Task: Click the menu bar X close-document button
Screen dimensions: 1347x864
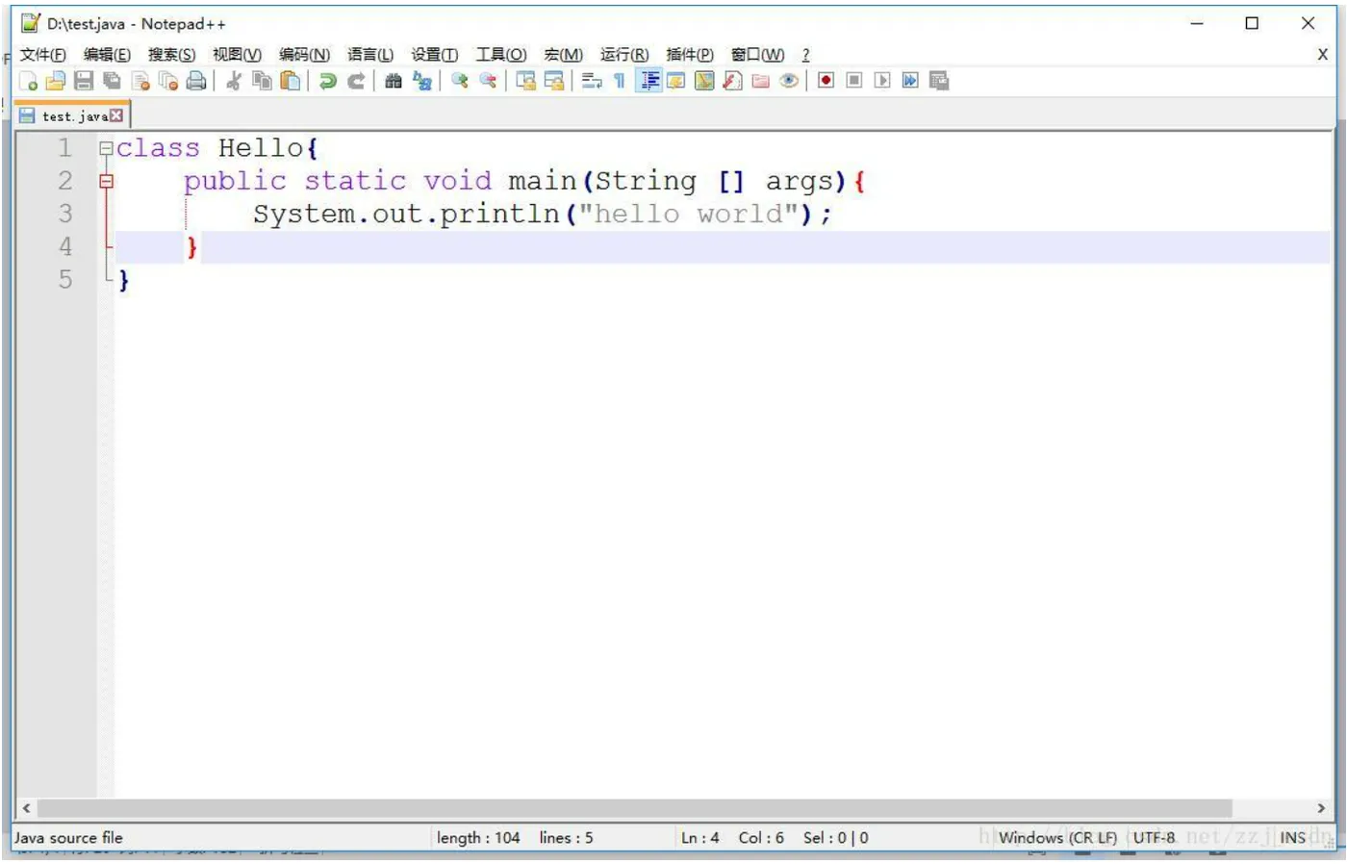Action: [x=1322, y=55]
